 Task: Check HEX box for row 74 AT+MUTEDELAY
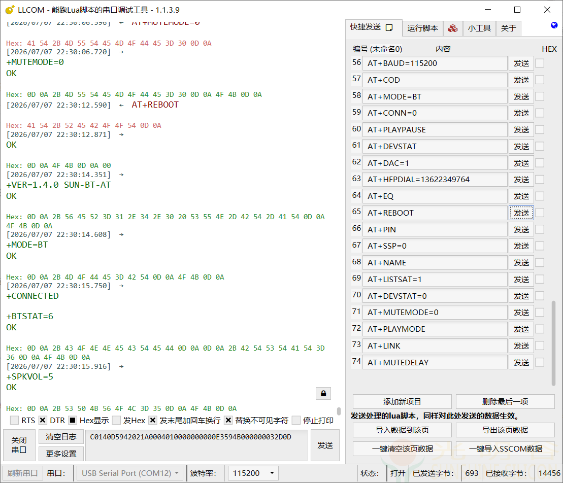pos(540,362)
